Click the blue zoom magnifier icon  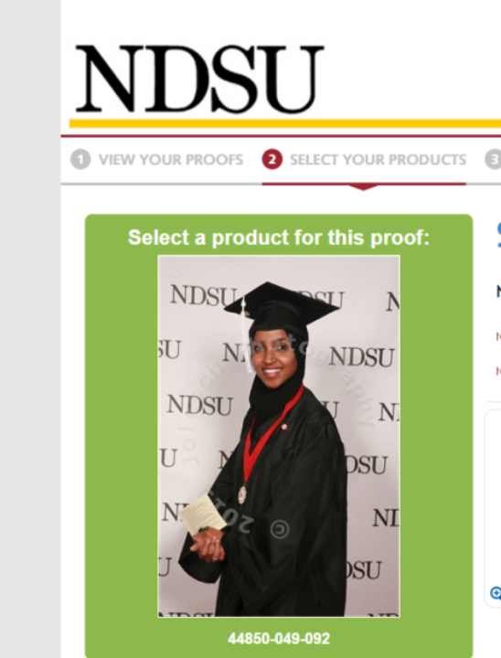(496, 593)
